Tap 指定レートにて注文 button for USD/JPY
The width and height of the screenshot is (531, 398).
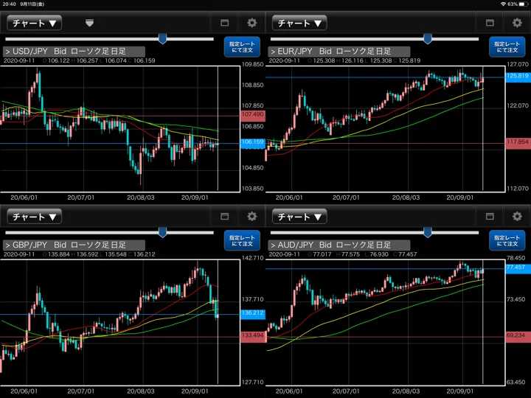click(242, 47)
